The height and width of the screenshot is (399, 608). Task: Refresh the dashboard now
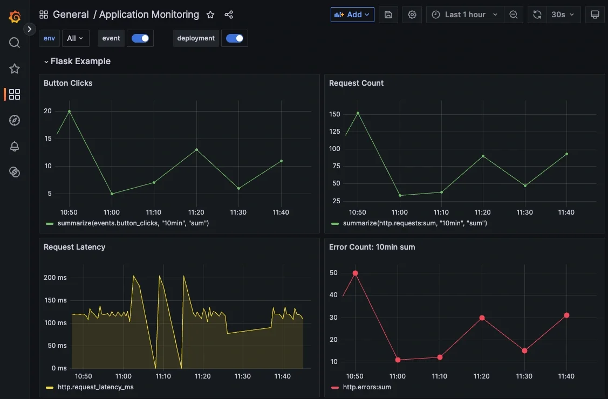pyautogui.click(x=537, y=15)
